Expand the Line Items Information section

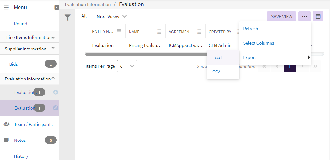[x=53, y=38]
